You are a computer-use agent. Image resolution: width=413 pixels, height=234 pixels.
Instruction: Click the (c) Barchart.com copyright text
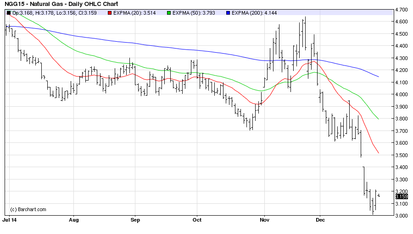[x=28, y=209]
